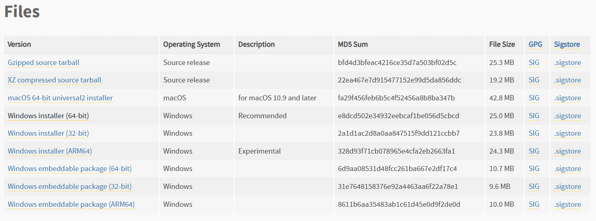This screenshot has width=596, height=221.
Task: Select the Windows installer (32-bit) link
Action: 48,133
